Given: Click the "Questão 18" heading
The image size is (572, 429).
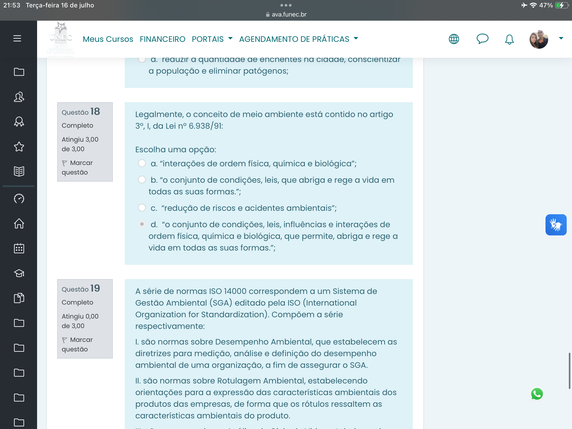Looking at the screenshot, I should (x=81, y=111).
